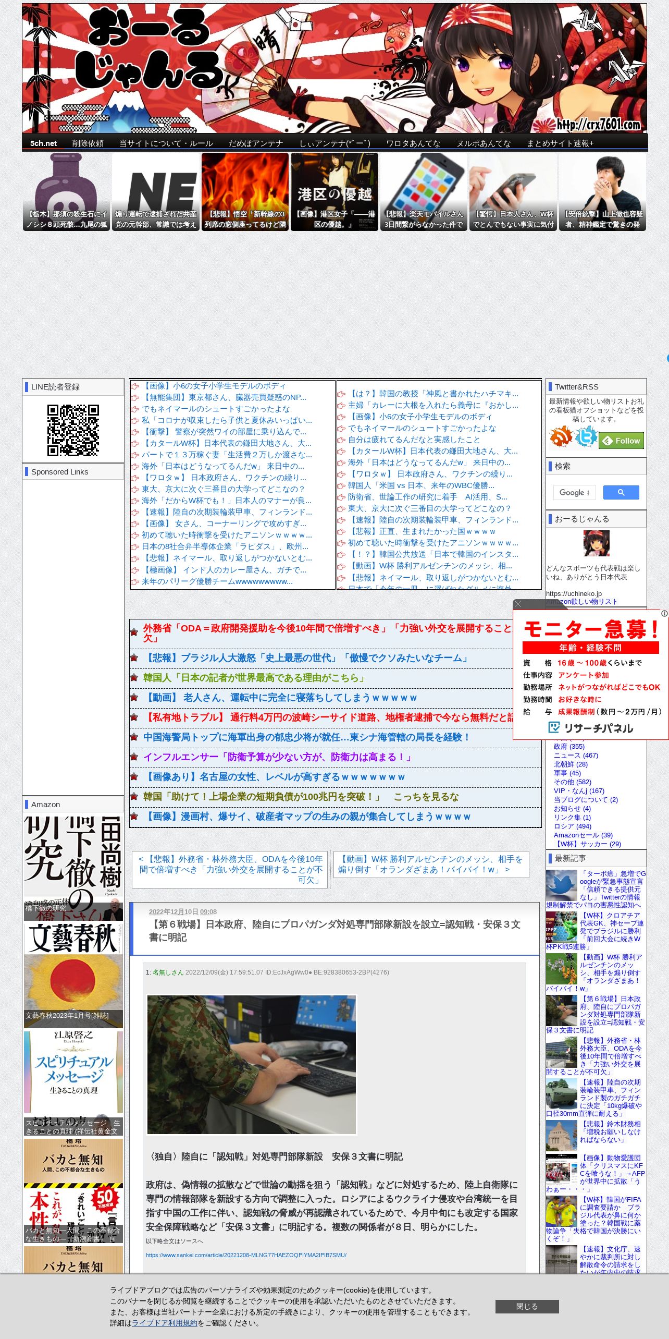Open headline 外務省「ODA＝政府開発援助 in red
Image resolution: width=669 pixels, height=1339 pixels.
click(327, 633)
